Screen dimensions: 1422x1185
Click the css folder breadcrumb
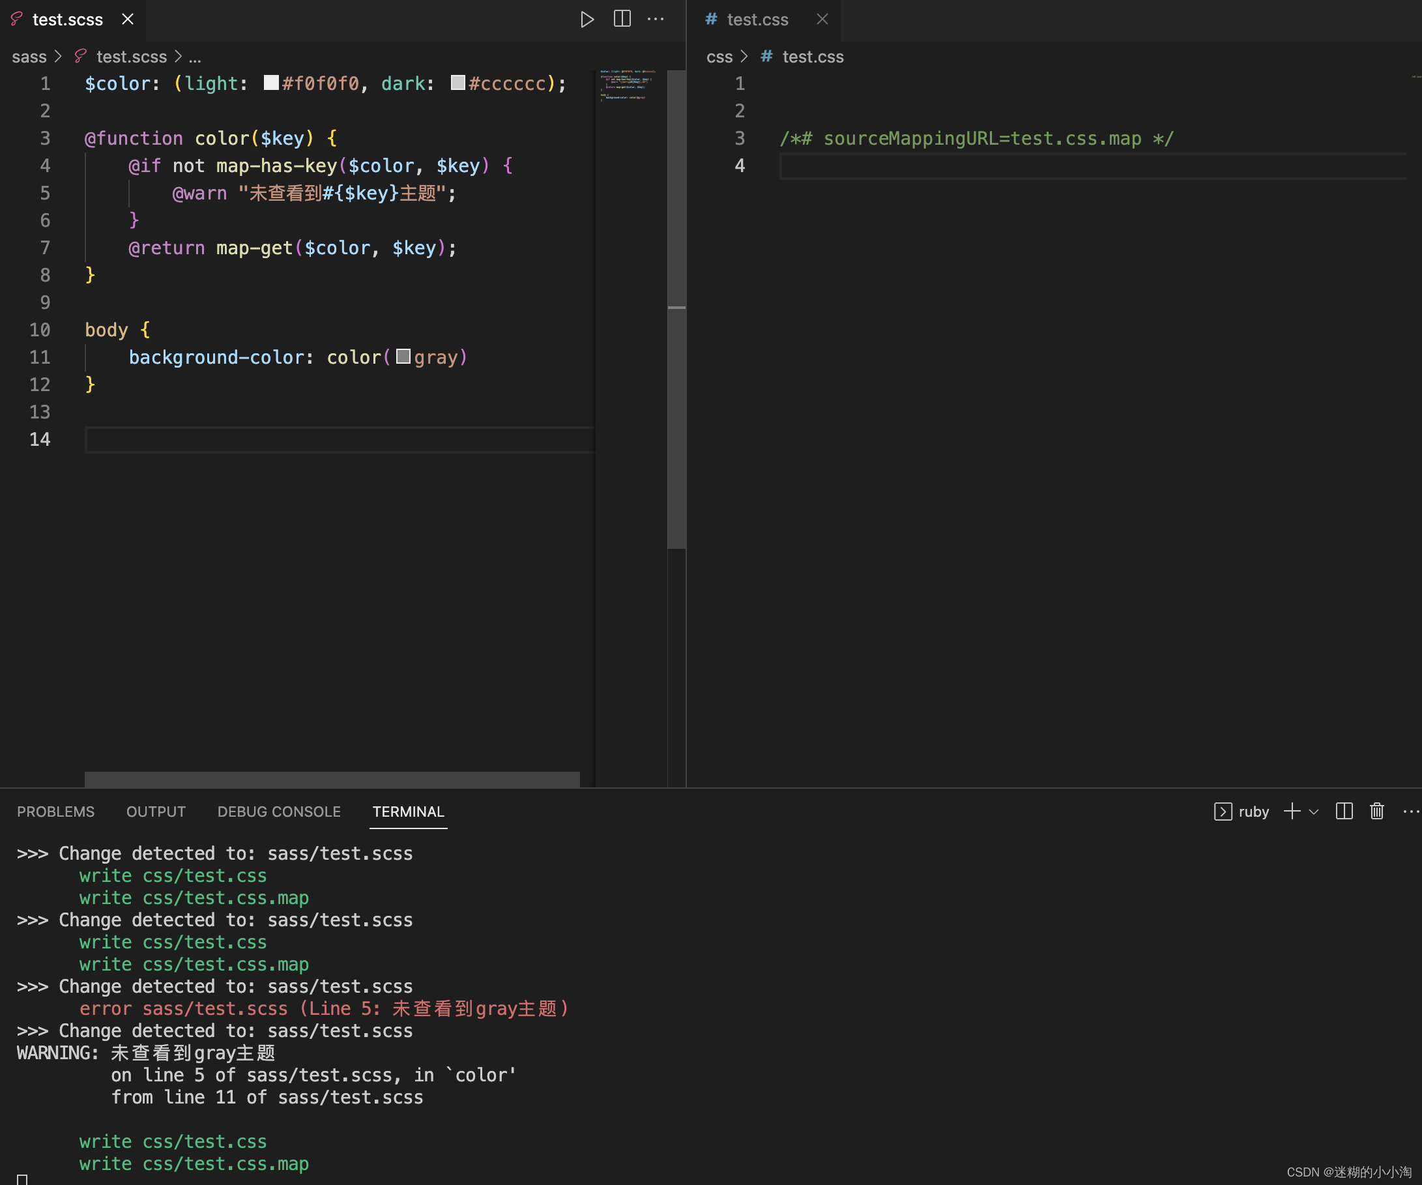point(719,57)
